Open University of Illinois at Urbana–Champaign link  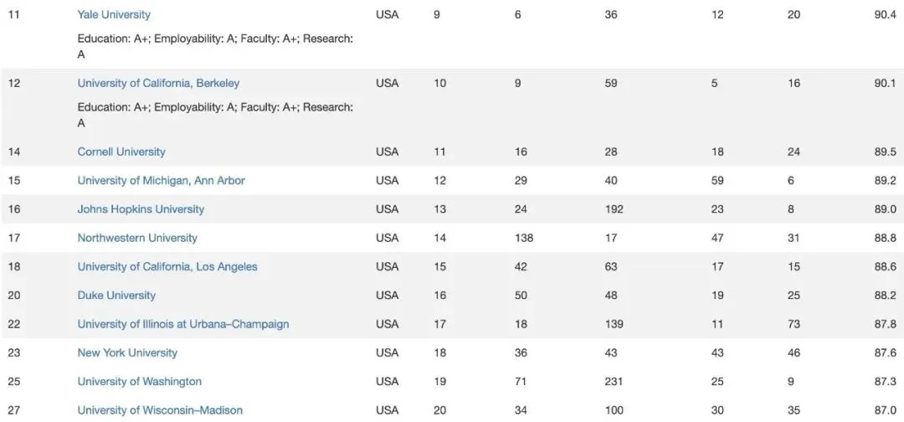click(183, 324)
